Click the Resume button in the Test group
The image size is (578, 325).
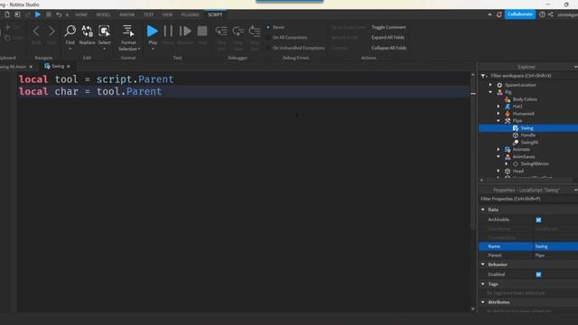coord(185,32)
